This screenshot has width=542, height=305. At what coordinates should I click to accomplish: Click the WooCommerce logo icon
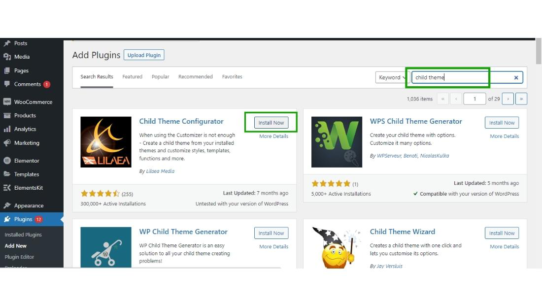(7, 102)
